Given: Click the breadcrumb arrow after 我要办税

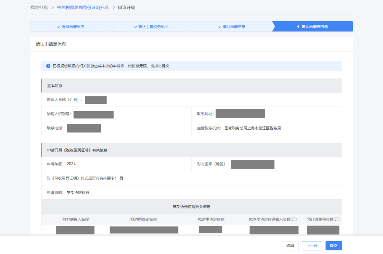Looking at the screenshot, I should 52,7.
